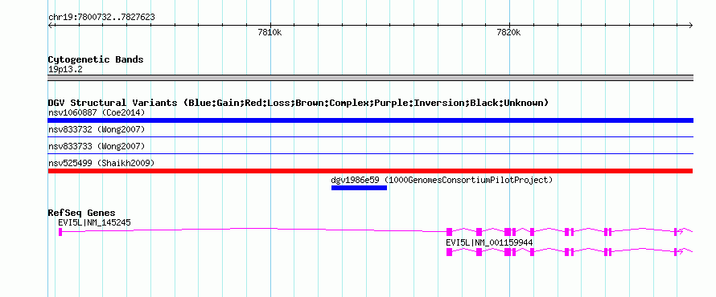
Task: Open the EVI5L|NM_145245 transcript label
Action: [94, 222]
